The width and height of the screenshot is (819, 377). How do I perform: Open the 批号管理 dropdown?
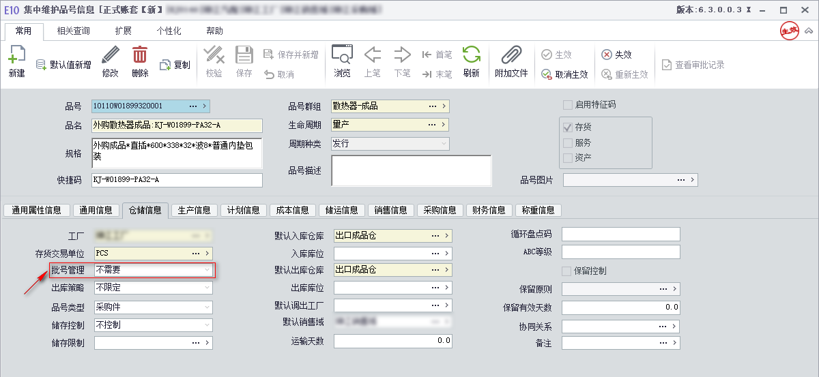tap(207, 270)
